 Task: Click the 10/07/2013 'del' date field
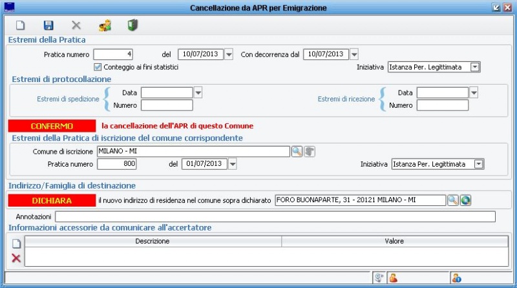(200, 54)
